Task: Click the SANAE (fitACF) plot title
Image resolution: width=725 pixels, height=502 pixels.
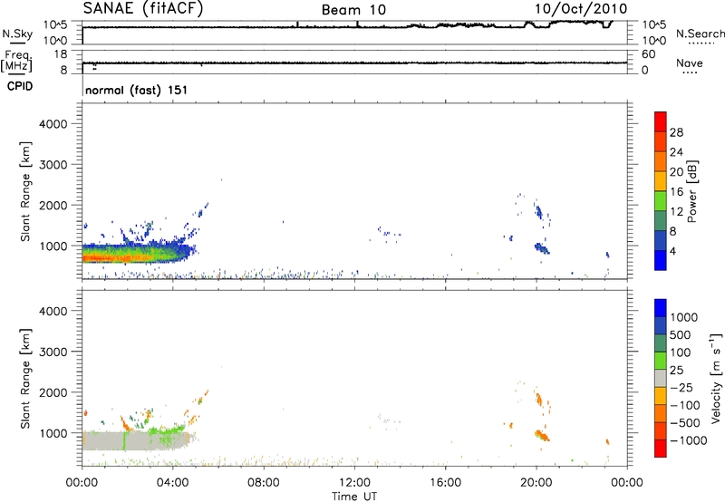Action: [143, 8]
